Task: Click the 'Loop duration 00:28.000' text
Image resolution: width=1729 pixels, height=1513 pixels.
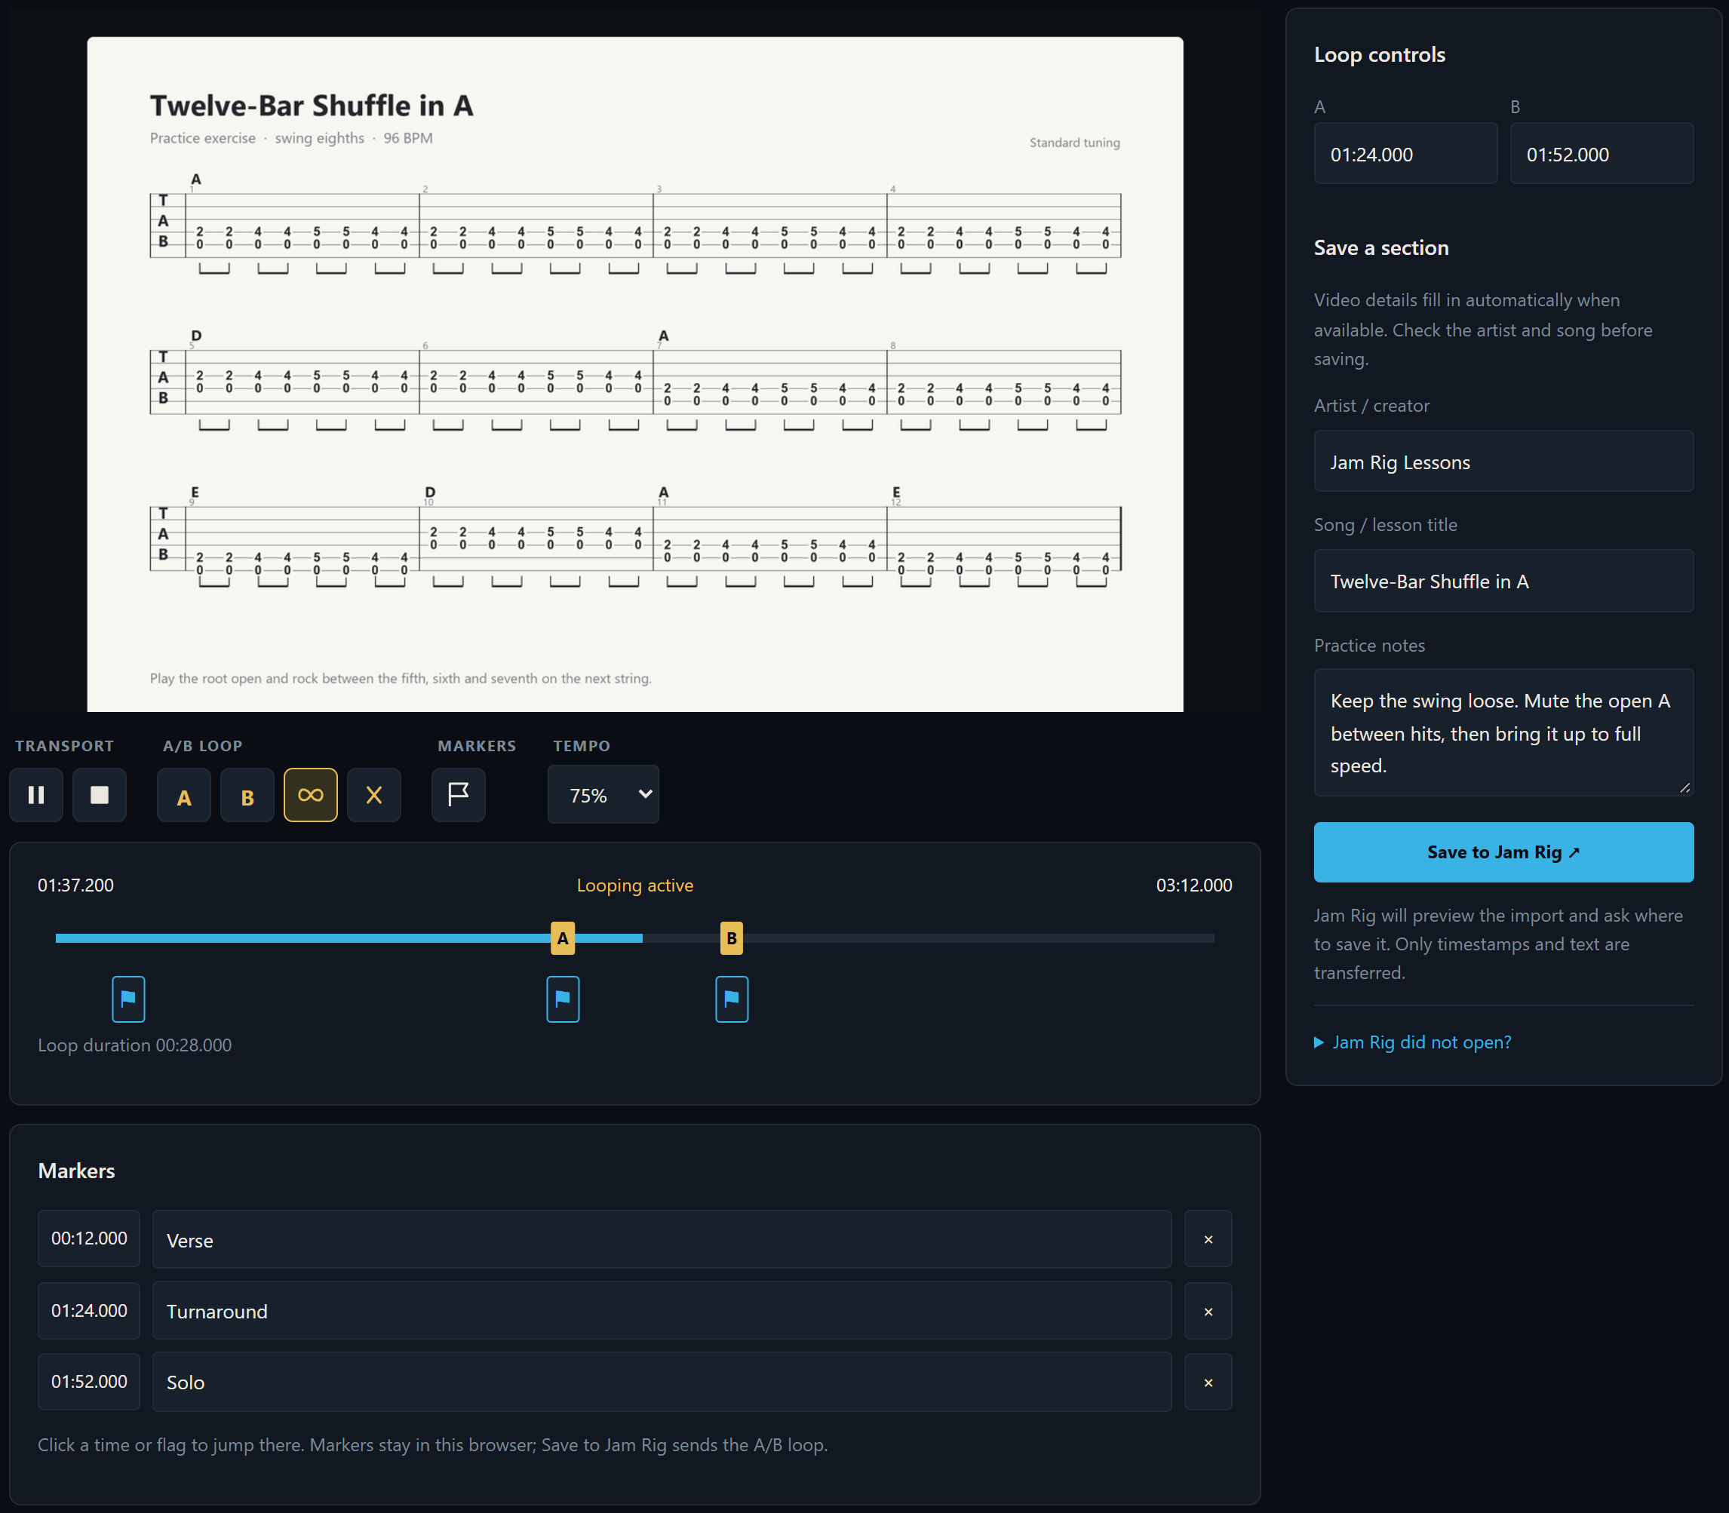Action: tap(135, 1045)
